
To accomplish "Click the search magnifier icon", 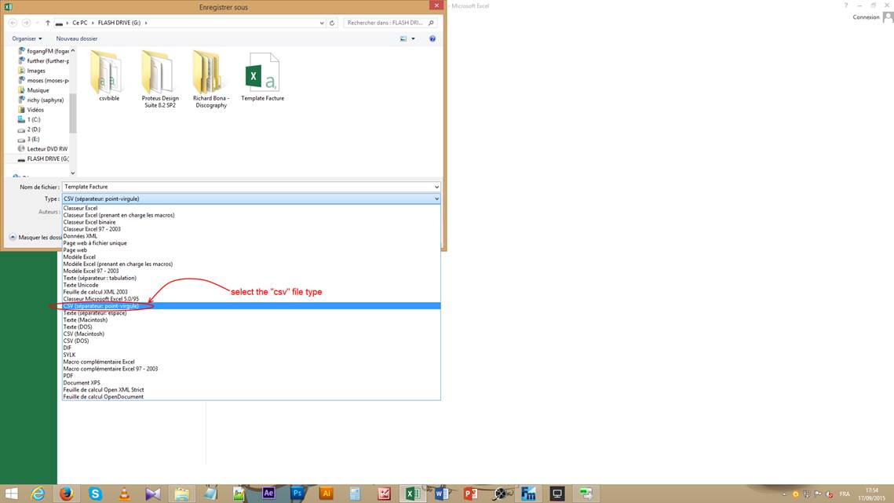I will pyautogui.click(x=431, y=23).
